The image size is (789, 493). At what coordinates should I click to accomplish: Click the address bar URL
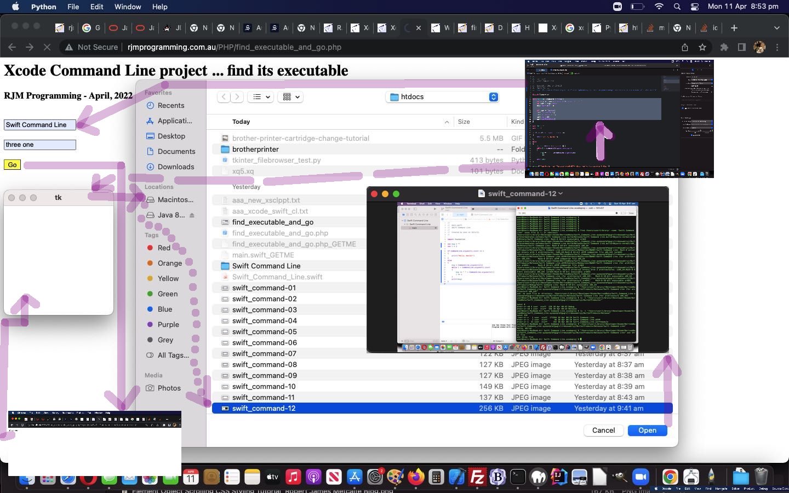(235, 47)
